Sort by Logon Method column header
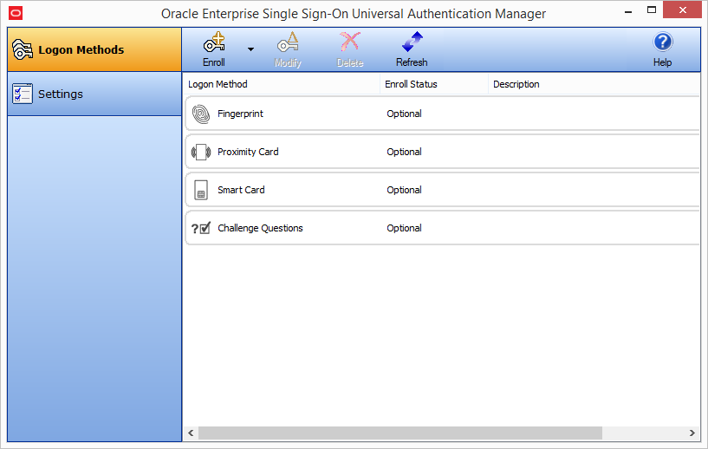The width and height of the screenshot is (708, 449). (282, 84)
